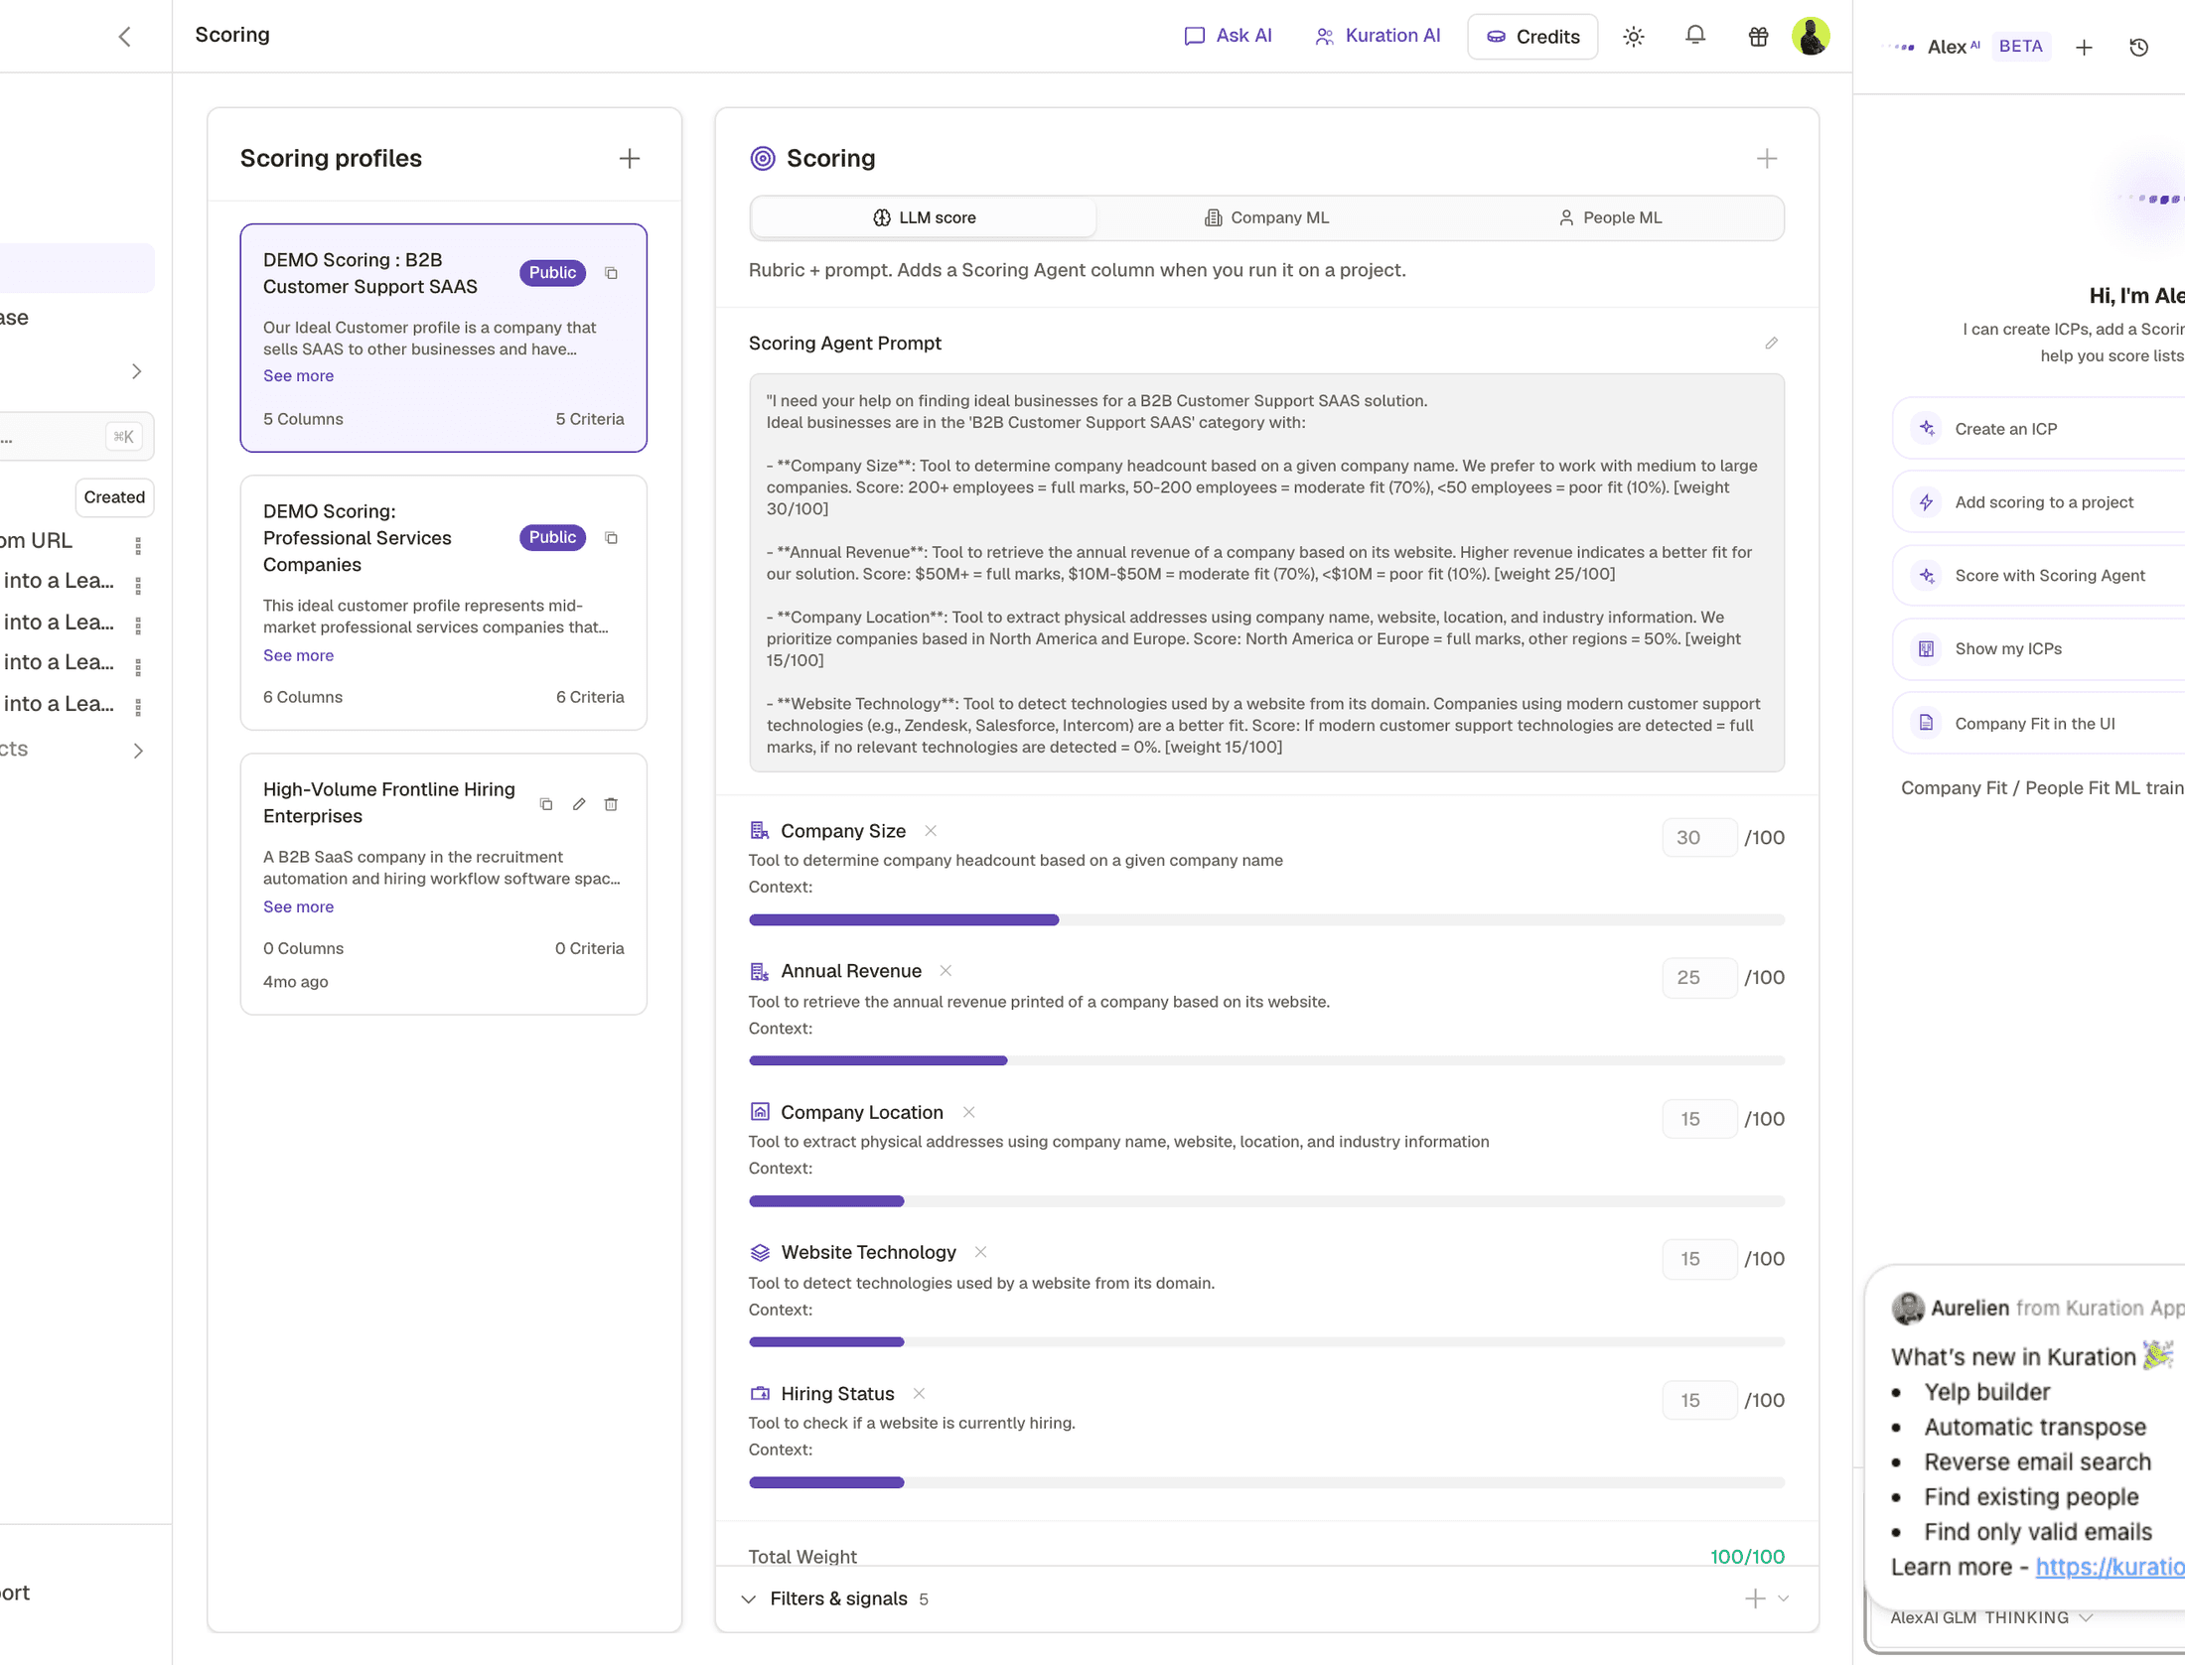
Task: Adjust Company Size weight slider
Action: pyautogui.click(x=1266, y=920)
